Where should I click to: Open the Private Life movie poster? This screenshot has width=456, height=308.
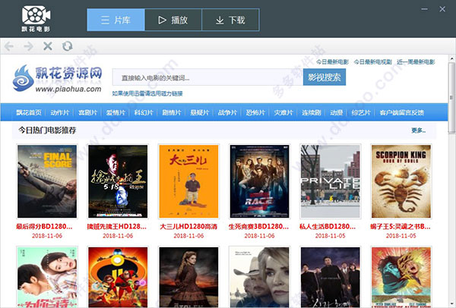point(331,181)
